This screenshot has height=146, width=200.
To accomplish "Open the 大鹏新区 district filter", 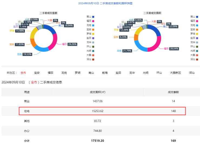I will tap(175, 73).
